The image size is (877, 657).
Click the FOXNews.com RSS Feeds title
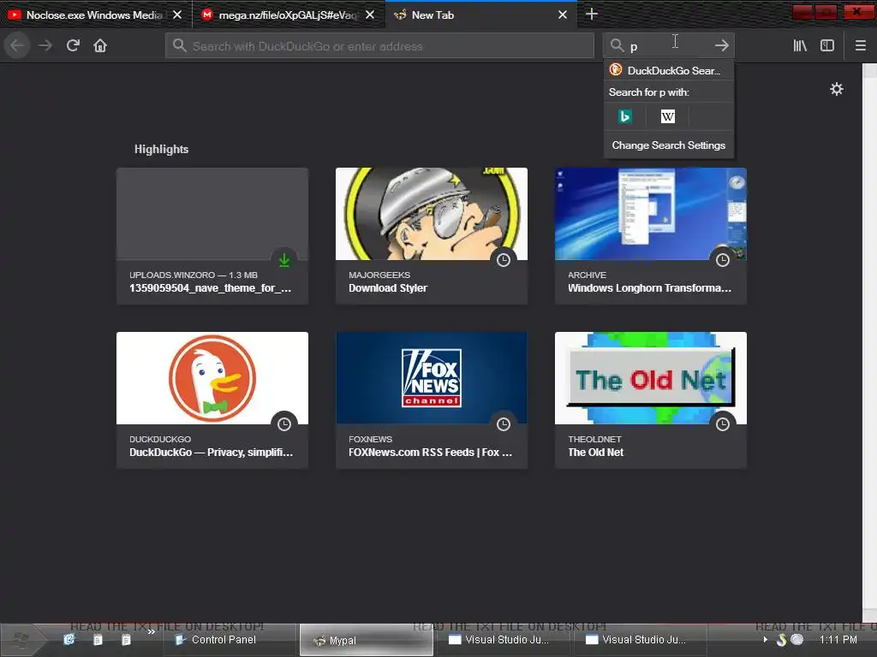(x=430, y=453)
